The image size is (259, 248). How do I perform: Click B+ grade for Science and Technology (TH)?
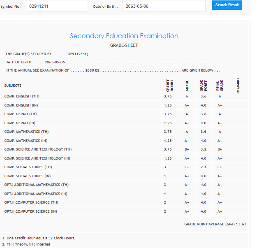[187, 149]
